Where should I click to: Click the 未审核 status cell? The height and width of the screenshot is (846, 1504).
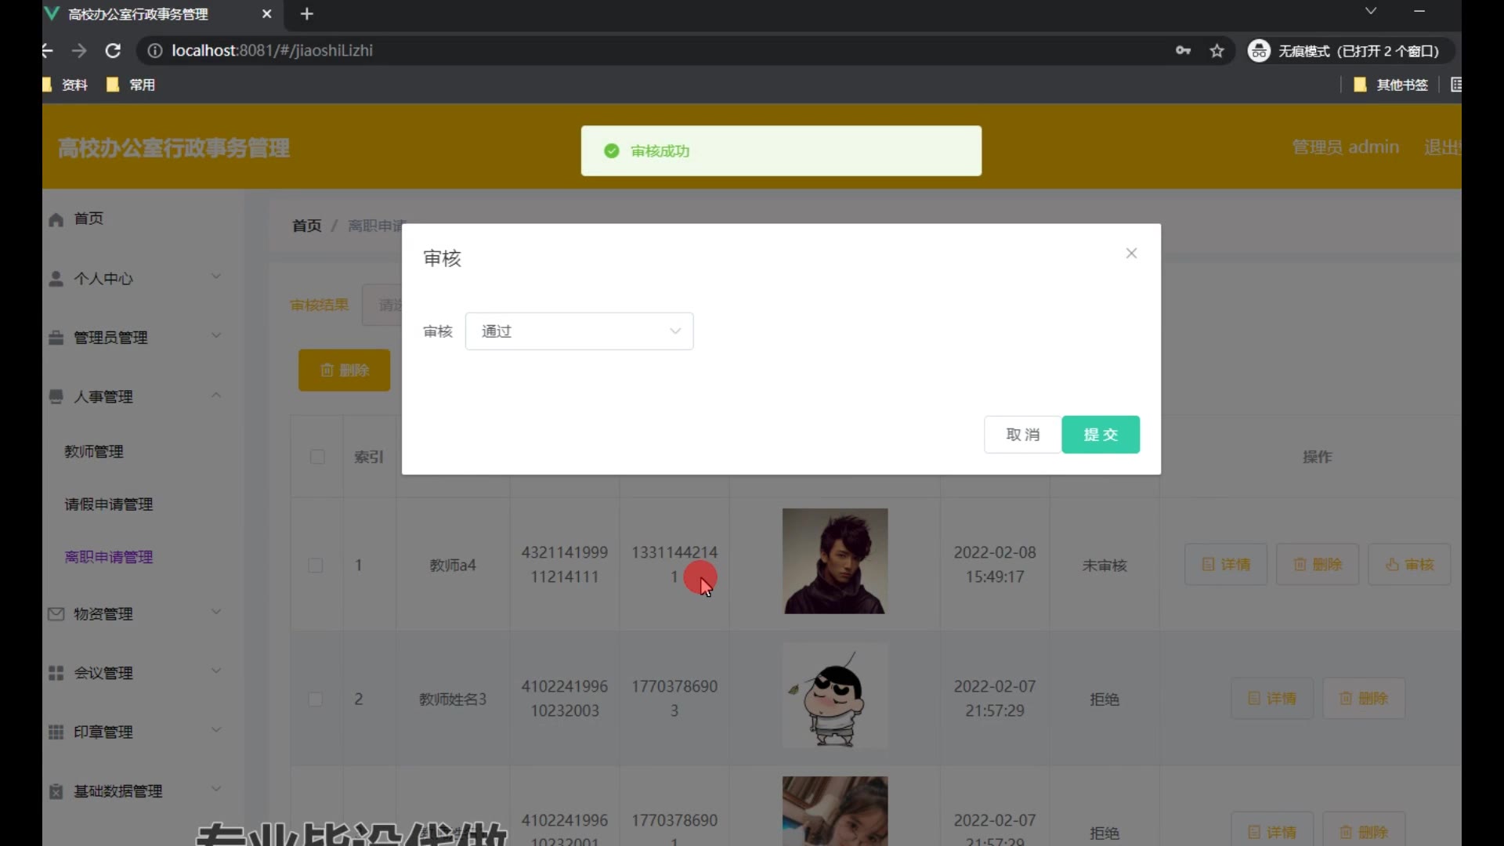[1104, 566]
